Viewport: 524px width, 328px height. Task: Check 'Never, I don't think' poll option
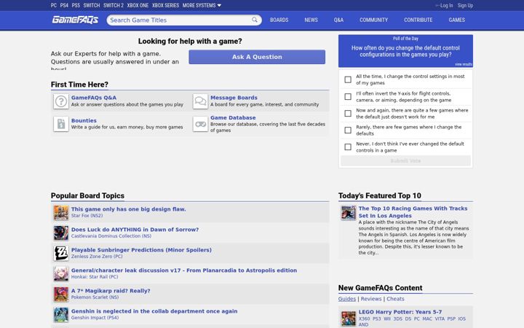point(348,147)
